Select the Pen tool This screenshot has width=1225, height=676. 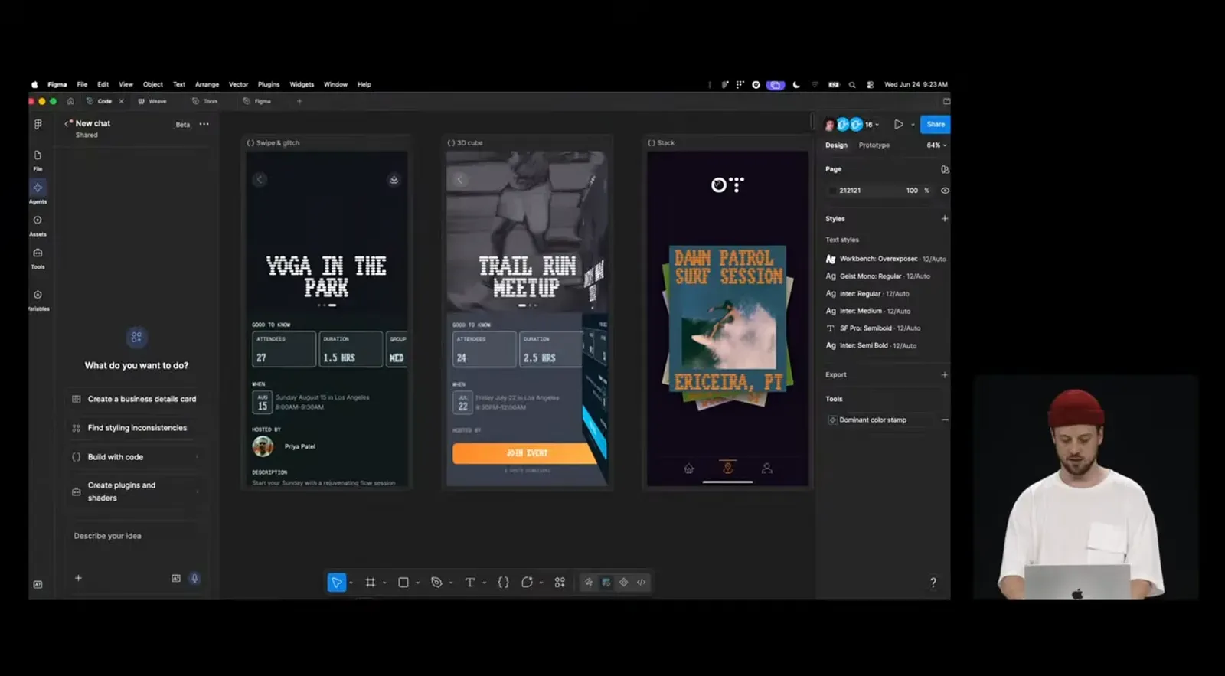click(436, 583)
